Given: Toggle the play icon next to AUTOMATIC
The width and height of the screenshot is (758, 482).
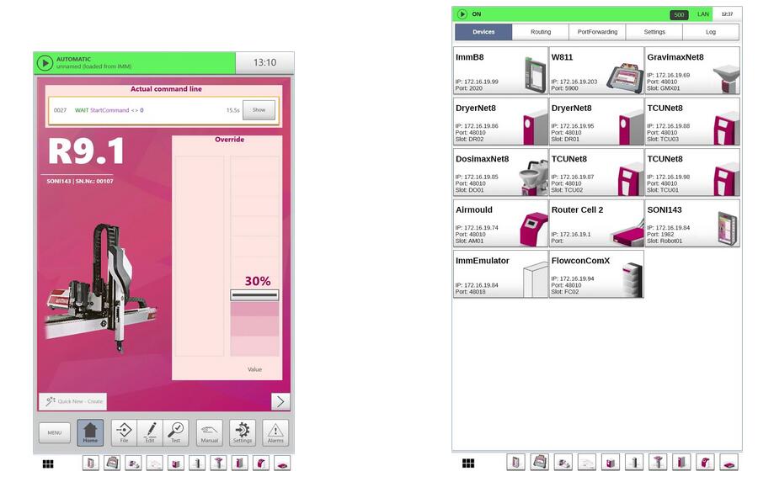Looking at the screenshot, I should tap(45, 63).
